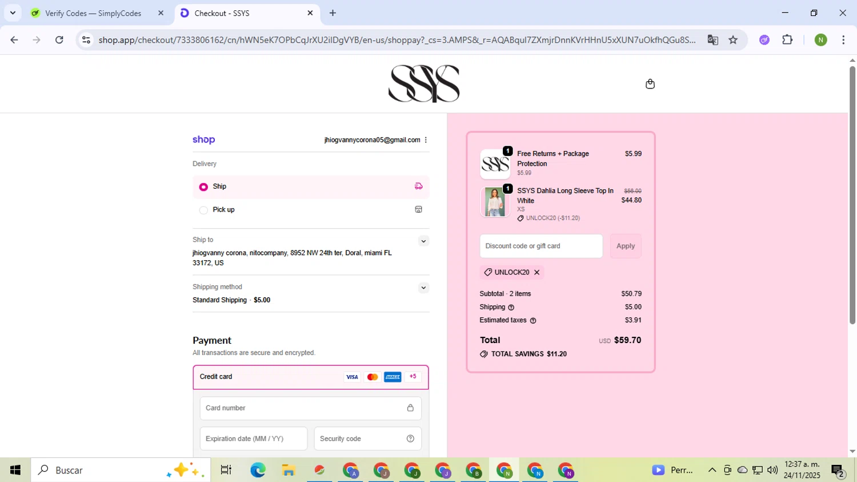
Task: Click the Standard Shipping $5.00 text
Action: (231, 300)
